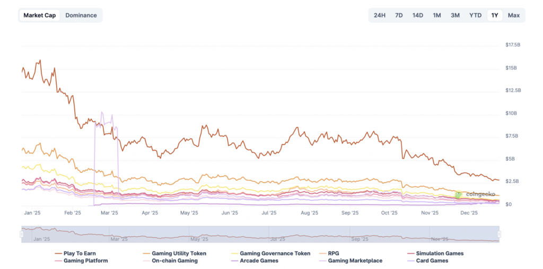
Task: Choose the 7D time range
Action: coord(399,15)
